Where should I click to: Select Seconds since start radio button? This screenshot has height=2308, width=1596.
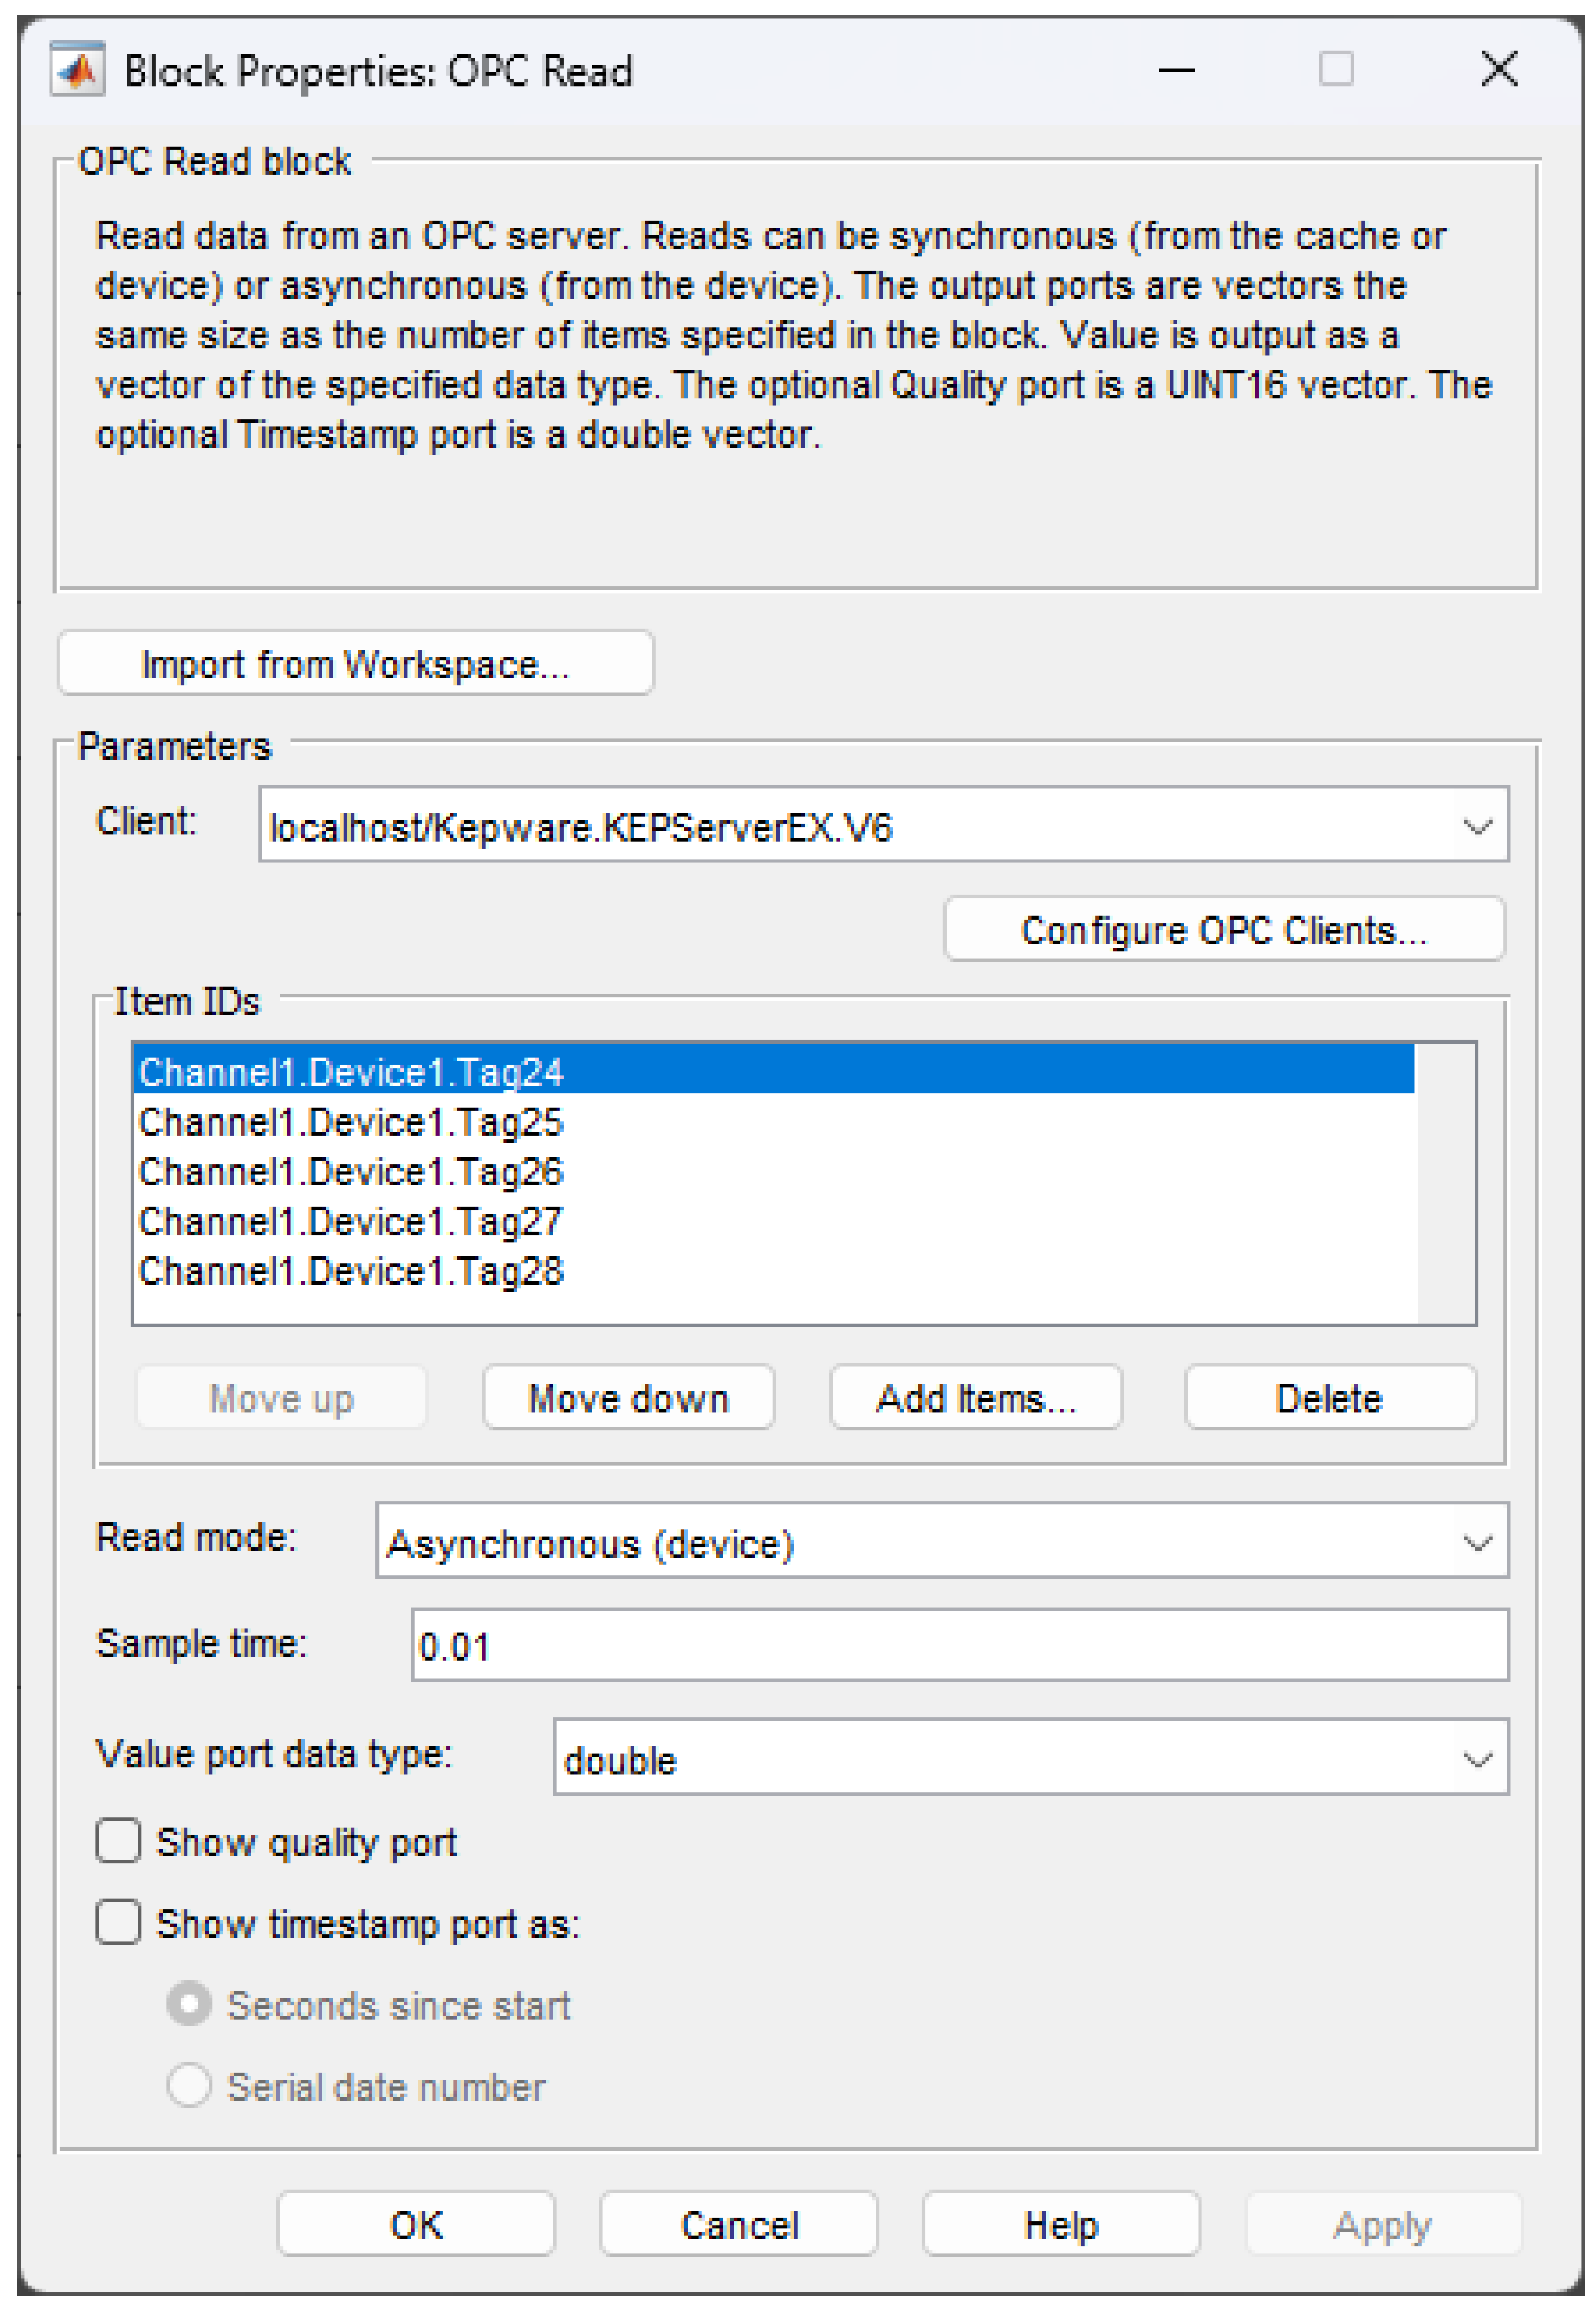point(189,2004)
